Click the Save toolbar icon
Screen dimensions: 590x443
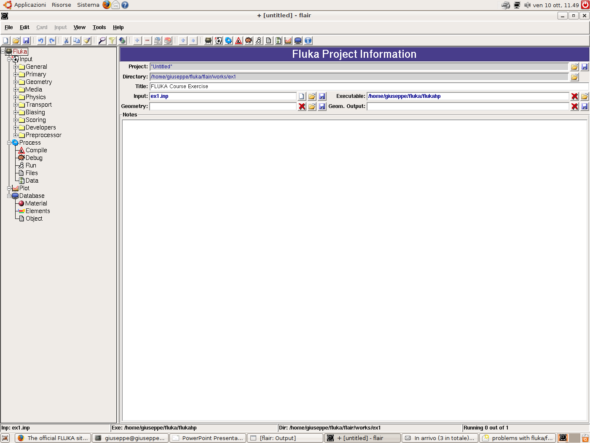[26, 41]
